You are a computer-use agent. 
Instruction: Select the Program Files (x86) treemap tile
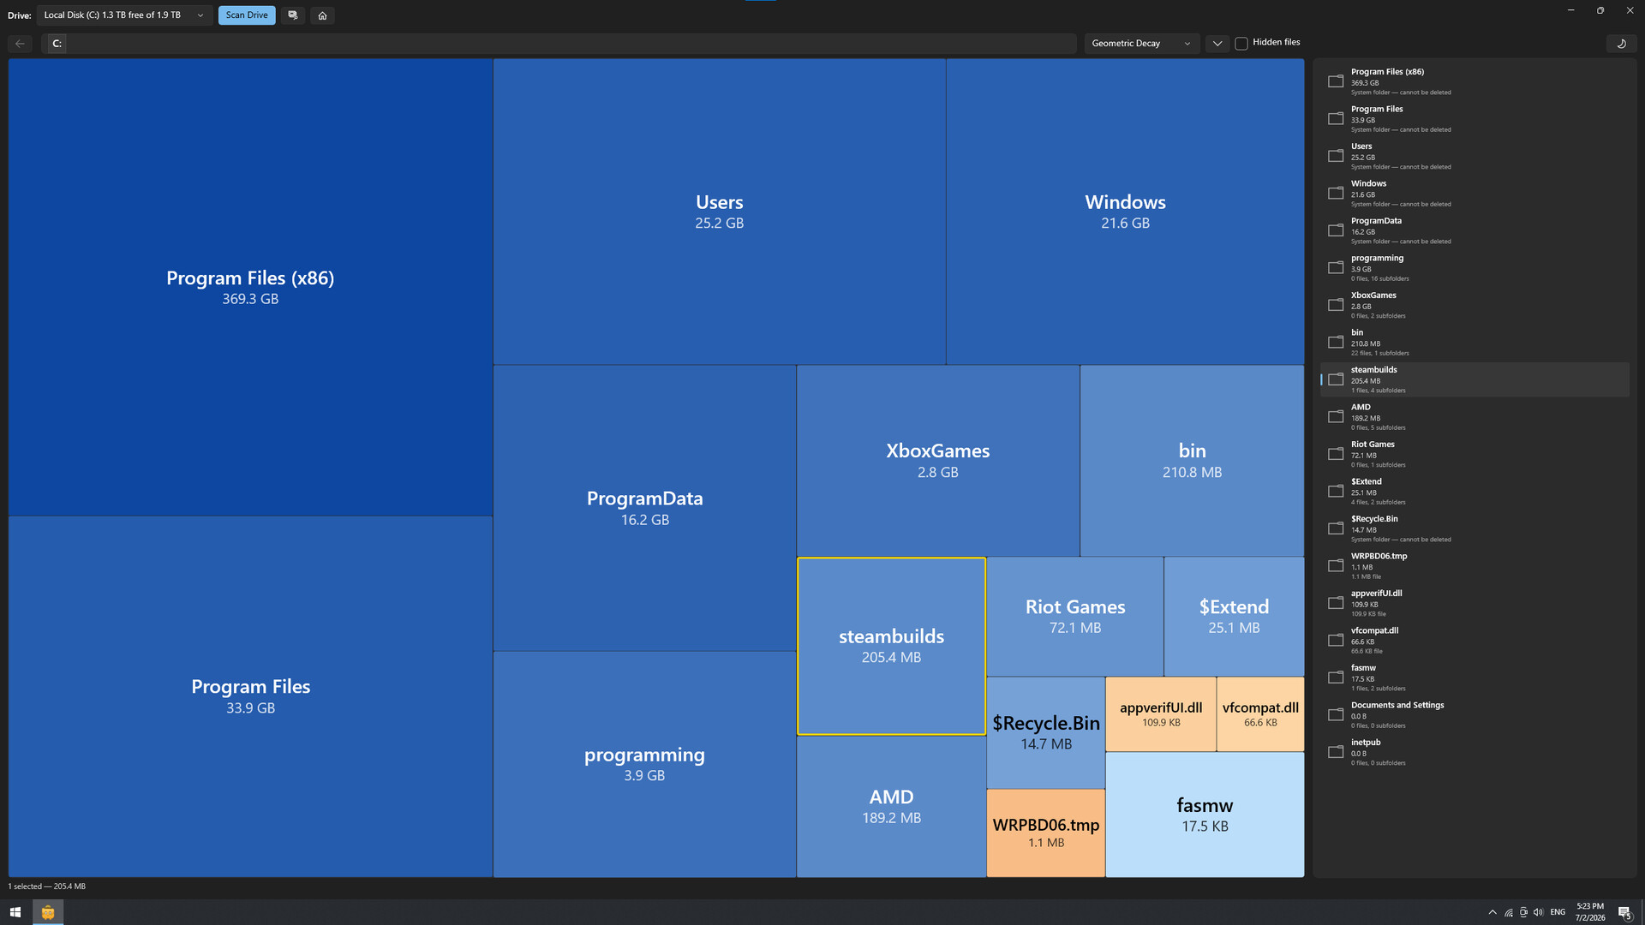[250, 287]
